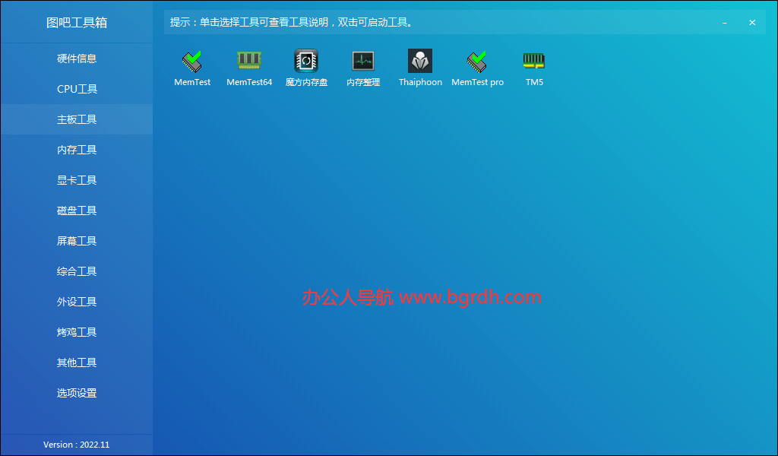Open the 综合工具 category
Viewport: 778px width, 456px height.
click(76, 271)
